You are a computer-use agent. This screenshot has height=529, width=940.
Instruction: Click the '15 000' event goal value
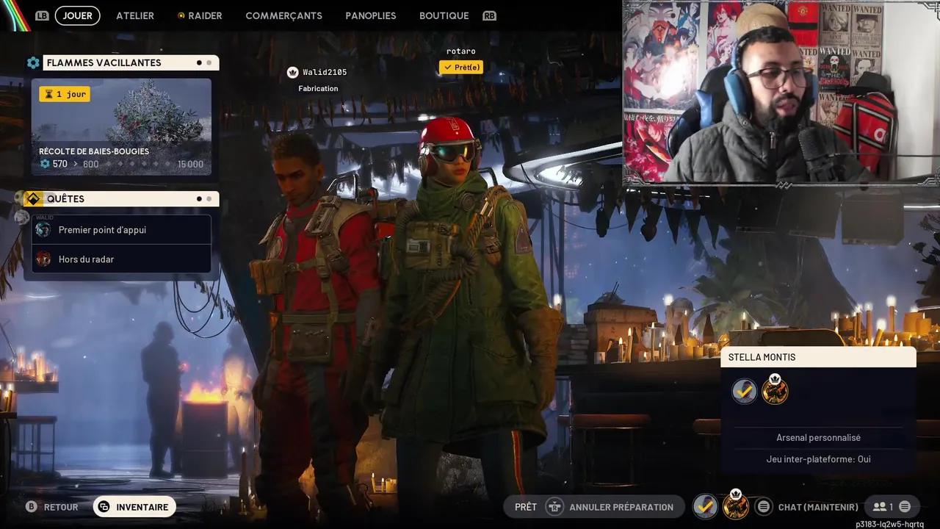(x=190, y=164)
